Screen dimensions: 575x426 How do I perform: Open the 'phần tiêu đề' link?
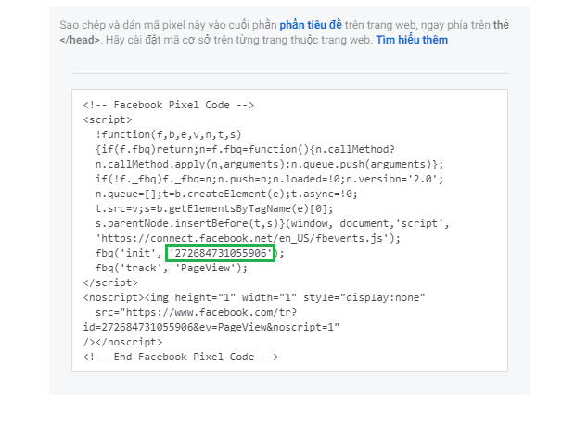311,25
